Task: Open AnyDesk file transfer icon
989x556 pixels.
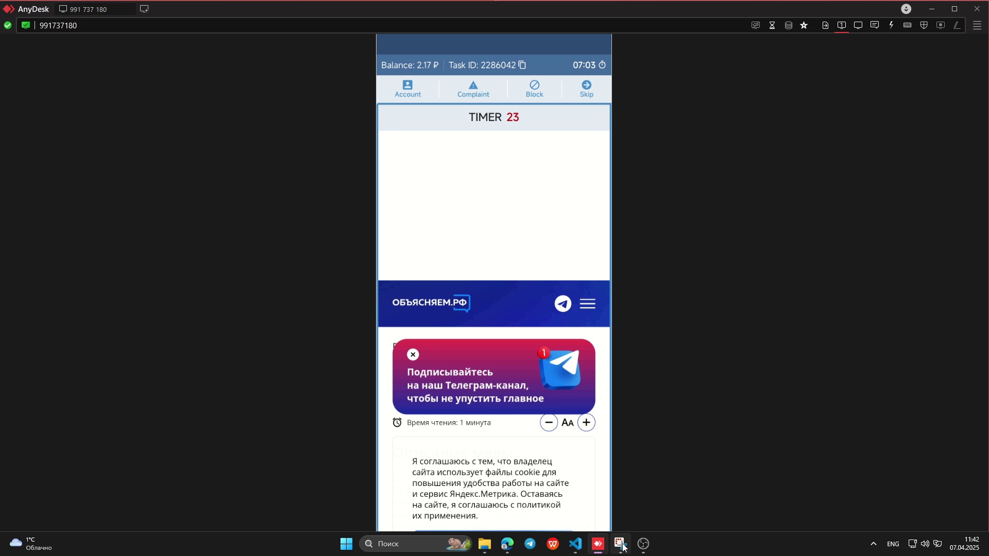Action: [825, 25]
